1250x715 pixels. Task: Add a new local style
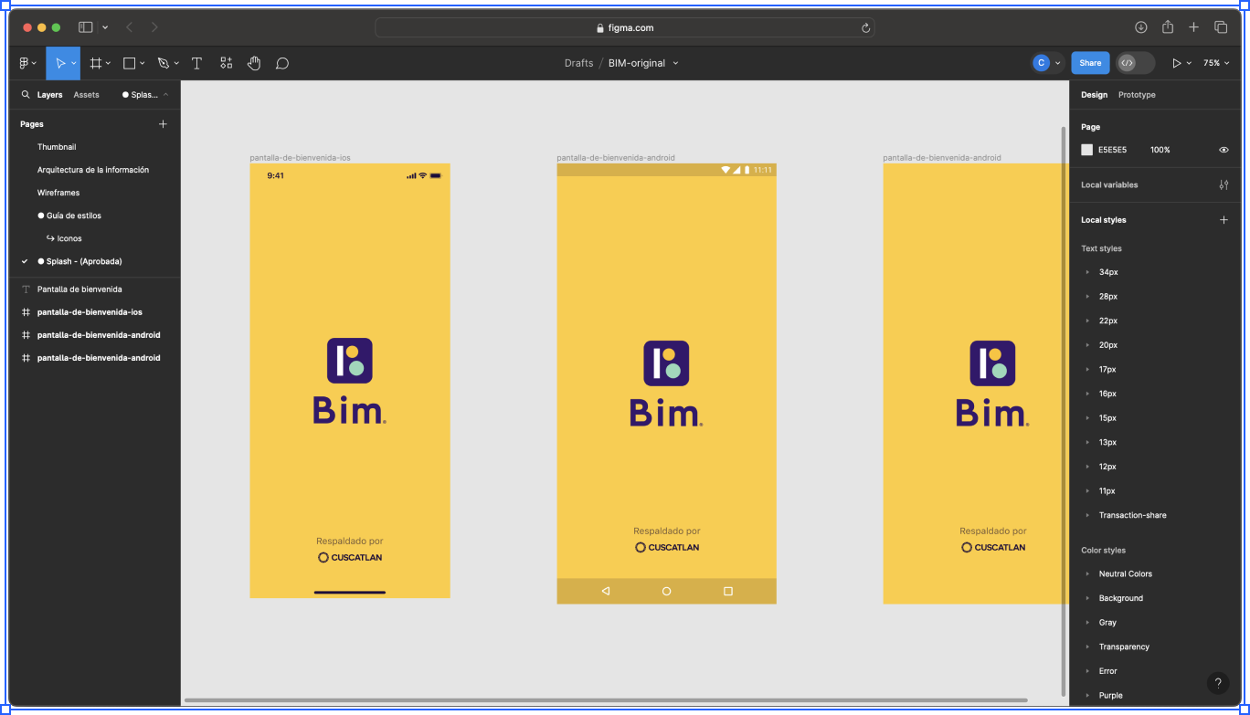1224,220
